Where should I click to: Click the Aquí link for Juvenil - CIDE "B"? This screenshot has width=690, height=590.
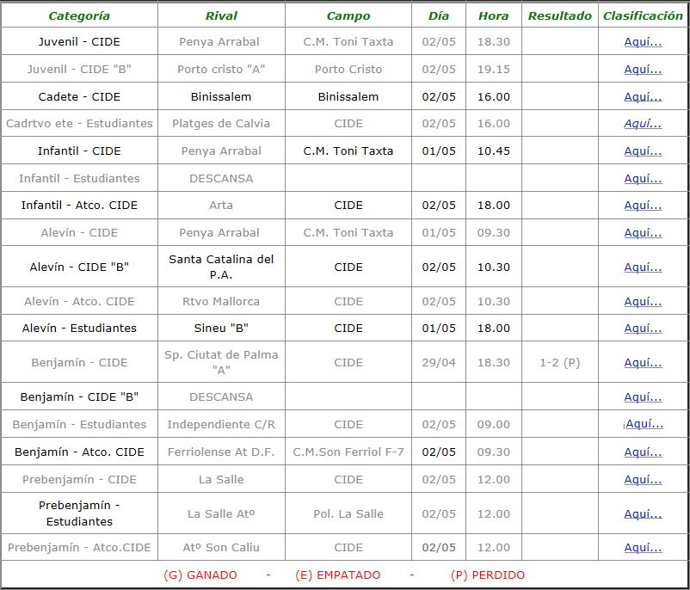pos(643,69)
